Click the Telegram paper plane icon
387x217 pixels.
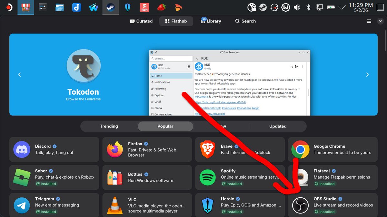tap(22, 205)
